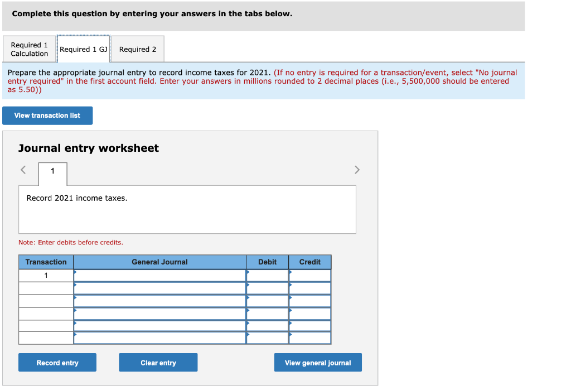Click the Debit field in fourth row
Screen dimensions: 571x390
[267, 314]
